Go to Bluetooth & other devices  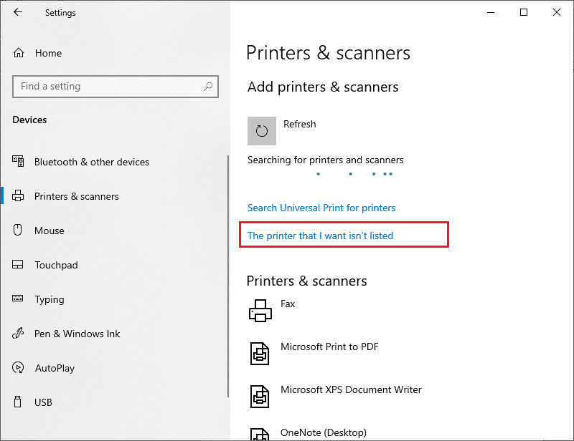92,162
